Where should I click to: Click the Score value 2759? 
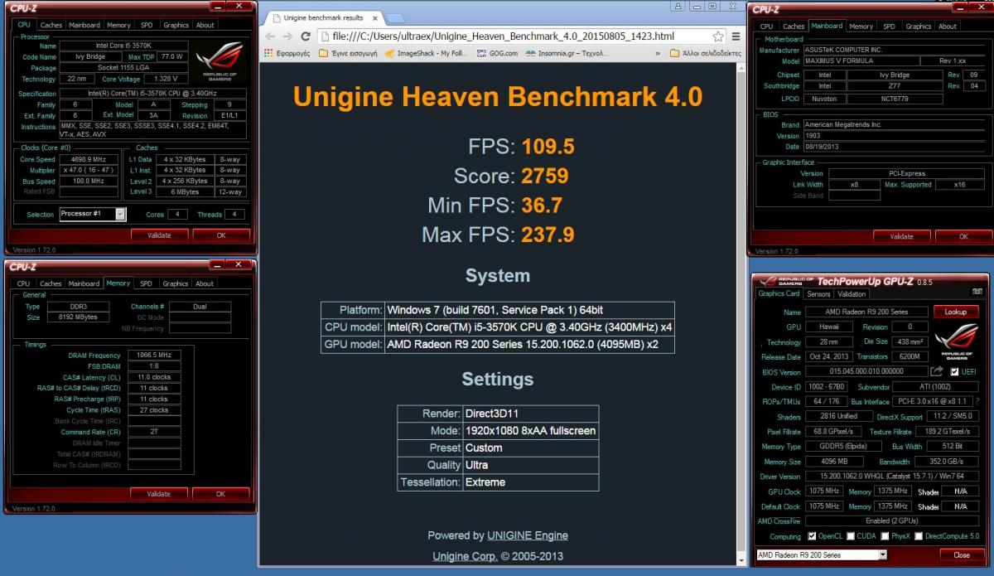[x=544, y=176]
